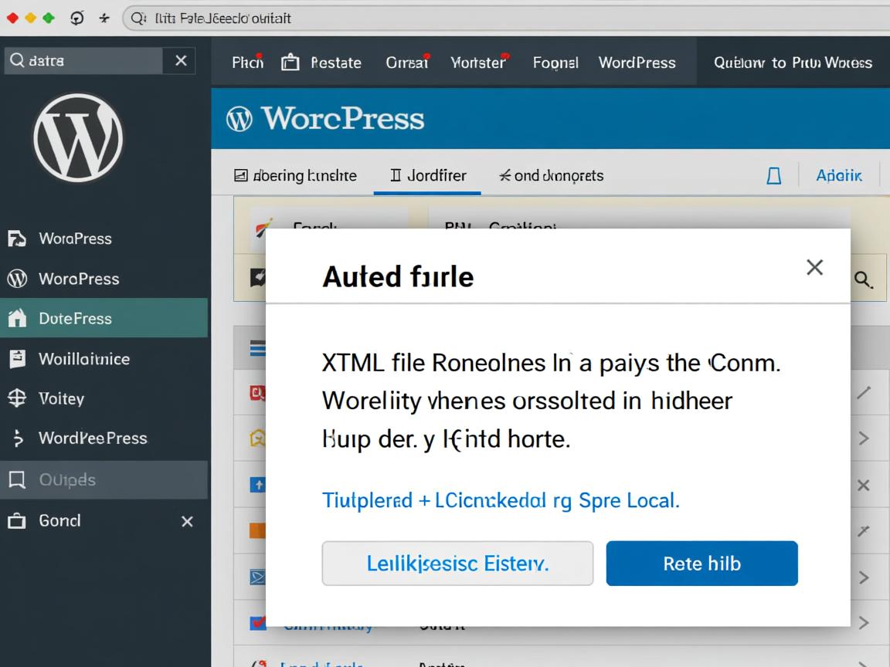Open the Tiutplered LCicnukedal link

(x=500, y=500)
